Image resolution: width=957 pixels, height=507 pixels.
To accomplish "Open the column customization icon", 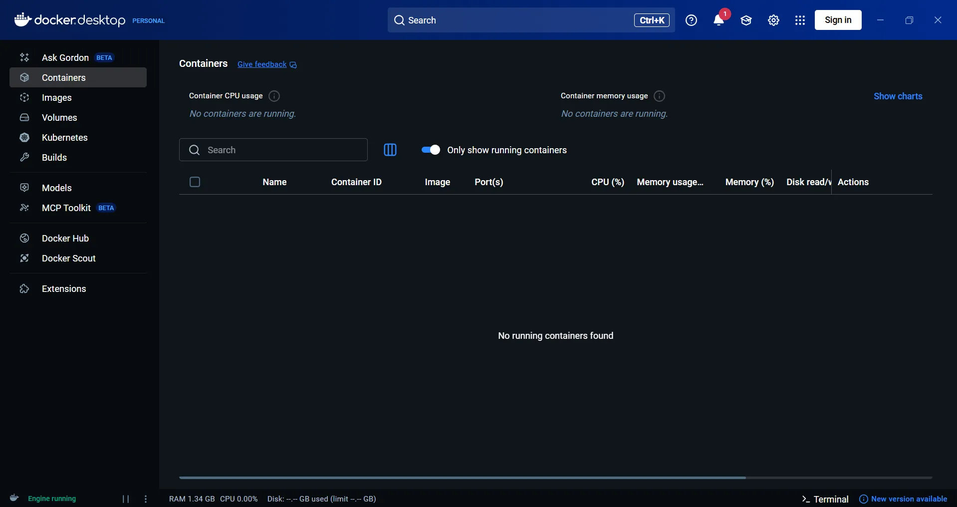I will click(x=390, y=150).
